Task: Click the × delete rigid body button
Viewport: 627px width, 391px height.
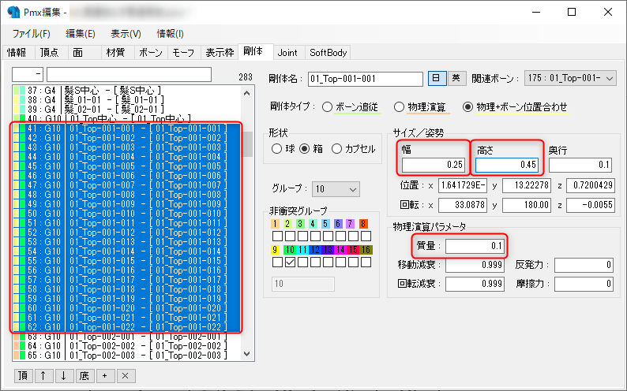Action: point(126,376)
